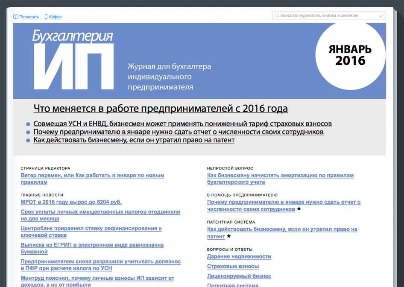Open МРОТ в 2016 году вырос article

[71, 202]
